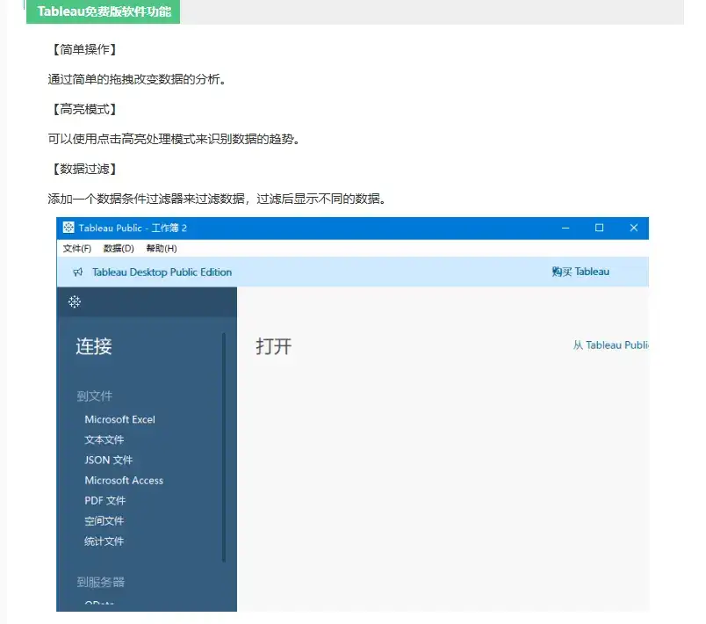Click the Tableau snowflake icon above the connect pane

coord(74,301)
